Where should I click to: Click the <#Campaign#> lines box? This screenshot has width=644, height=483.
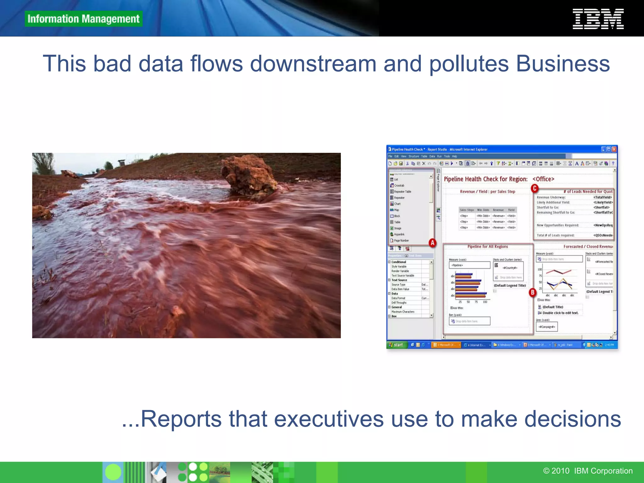(x=547, y=327)
